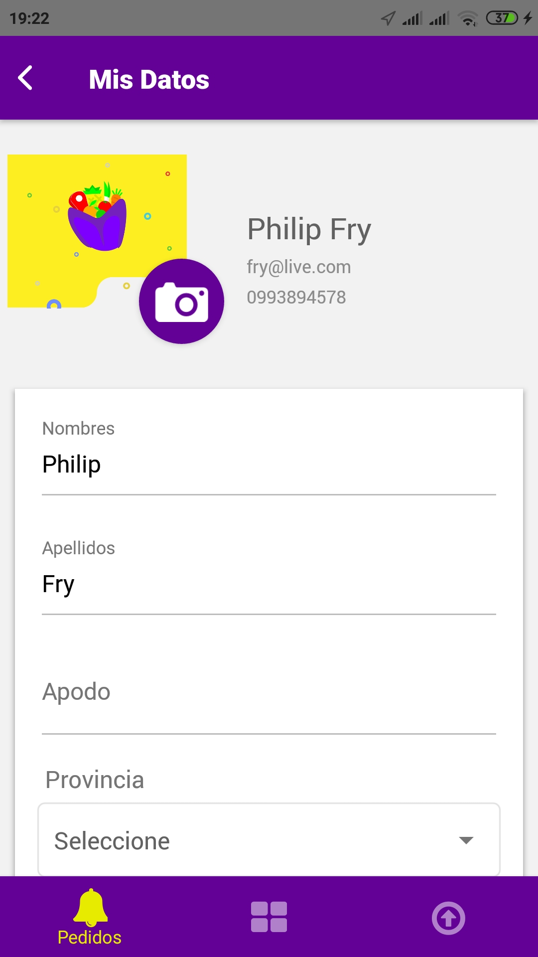Image resolution: width=538 pixels, height=957 pixels.
Task: Tap the upload arrow circle icon
Action: point(448,918)
